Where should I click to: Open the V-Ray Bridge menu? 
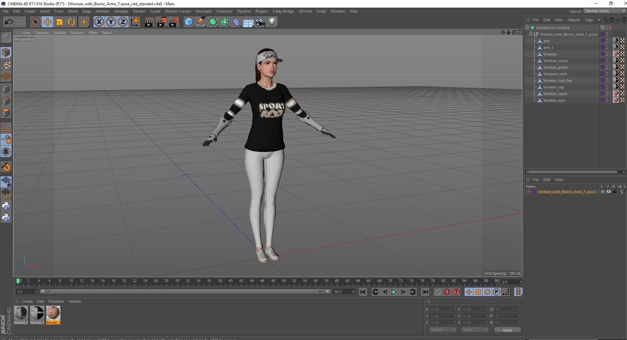point(283,11)
